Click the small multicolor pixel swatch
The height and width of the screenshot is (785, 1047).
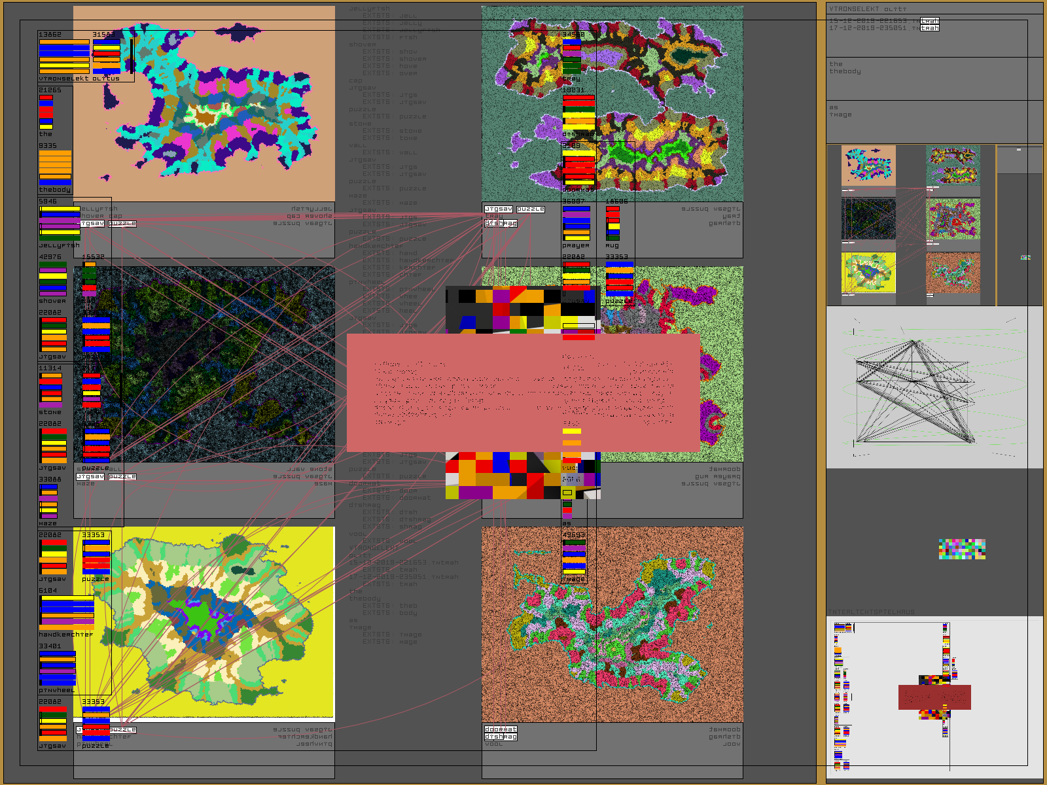click(x=962, y=549)
